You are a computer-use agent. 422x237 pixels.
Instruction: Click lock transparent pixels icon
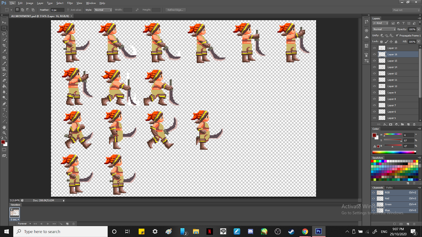click(381, 42)
